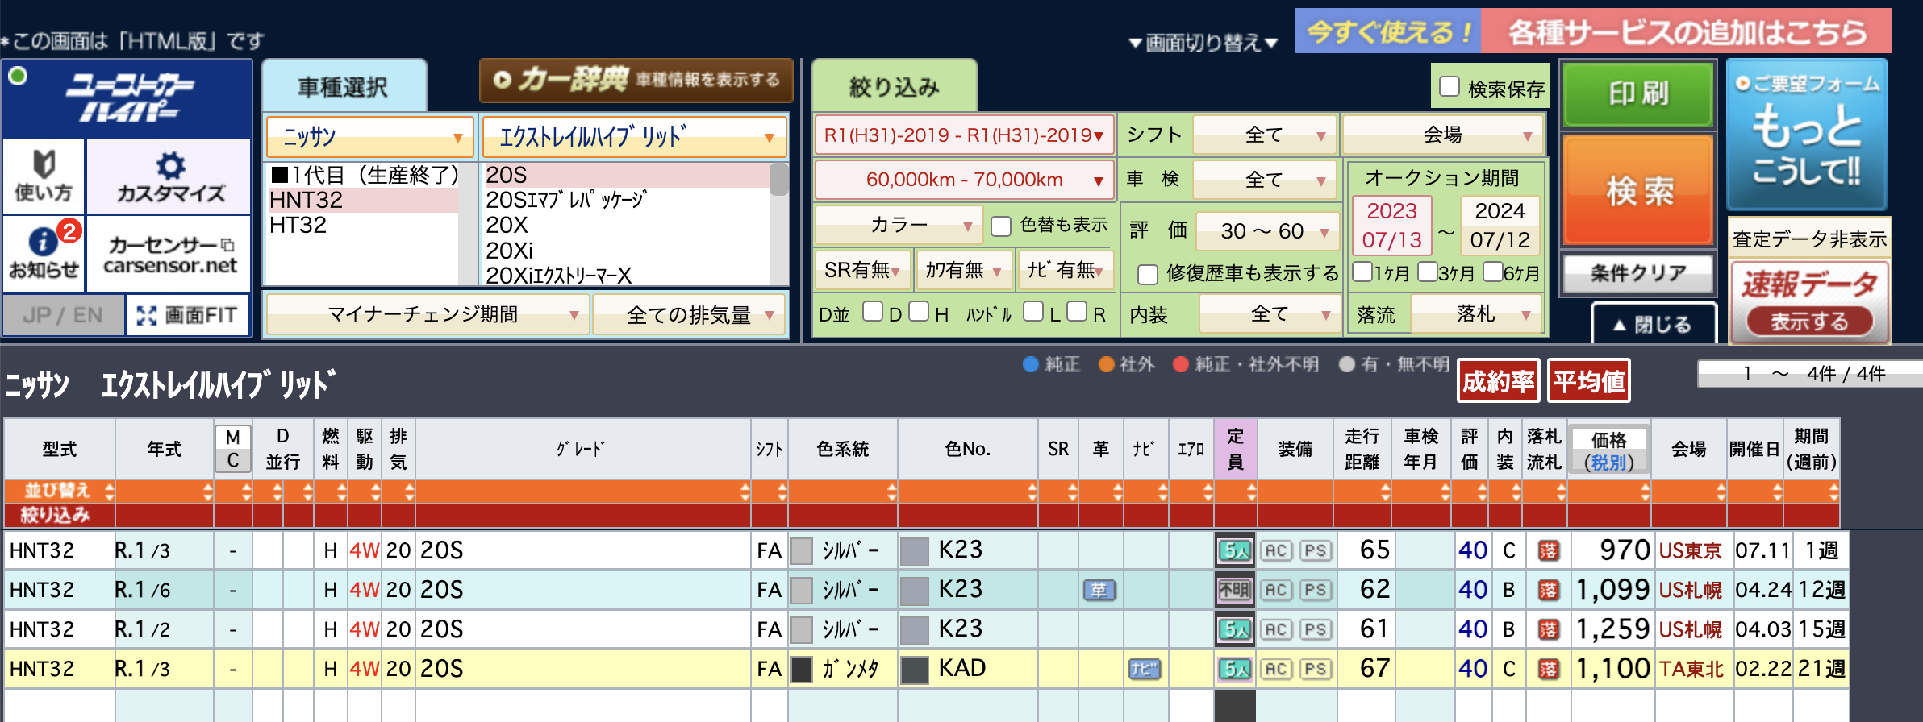Click the AC icon in the 970 price row

tap(1276, 550)
